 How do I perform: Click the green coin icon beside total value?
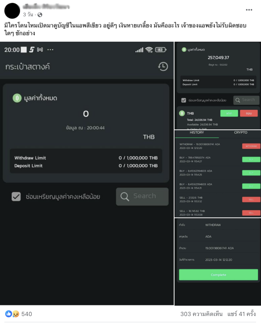17,98
